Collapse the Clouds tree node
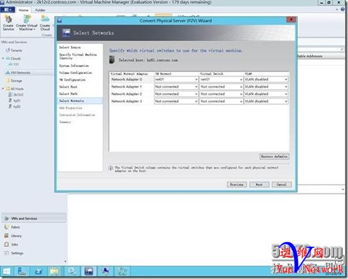Image resolution: width=348 pixels, height=279 pixels. [x=3, y=58]
